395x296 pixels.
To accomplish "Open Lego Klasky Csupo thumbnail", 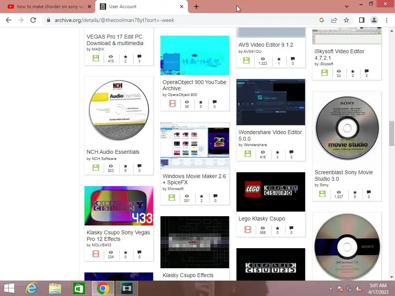I will click(271, 192).
